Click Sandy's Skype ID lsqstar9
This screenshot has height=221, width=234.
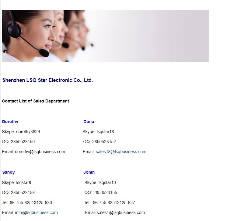(23, 182)
